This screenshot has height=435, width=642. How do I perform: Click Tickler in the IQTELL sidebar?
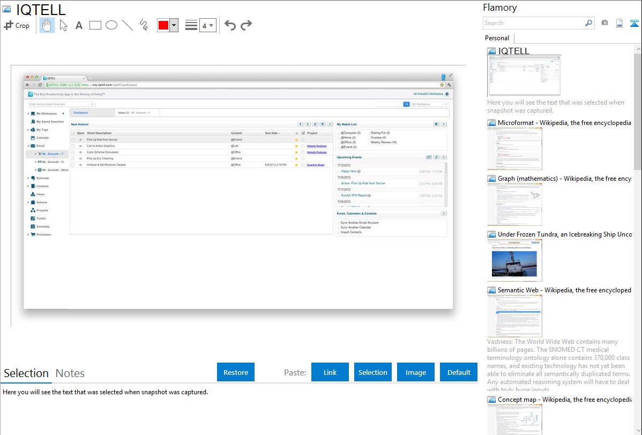(x=39, y=218)
